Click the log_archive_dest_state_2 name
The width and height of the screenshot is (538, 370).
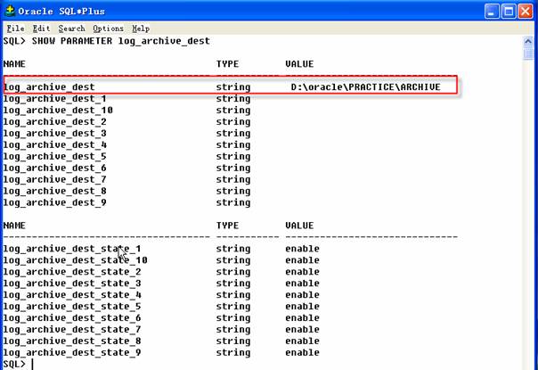pos(72,272)
